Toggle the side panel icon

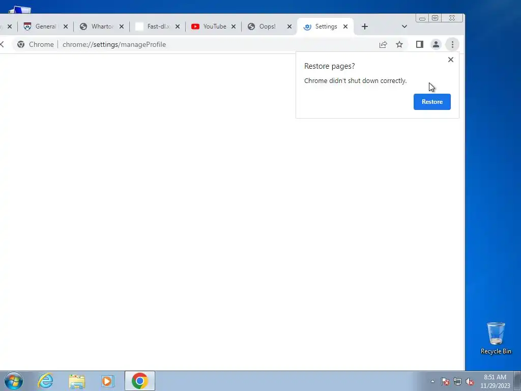pos(420,44)
